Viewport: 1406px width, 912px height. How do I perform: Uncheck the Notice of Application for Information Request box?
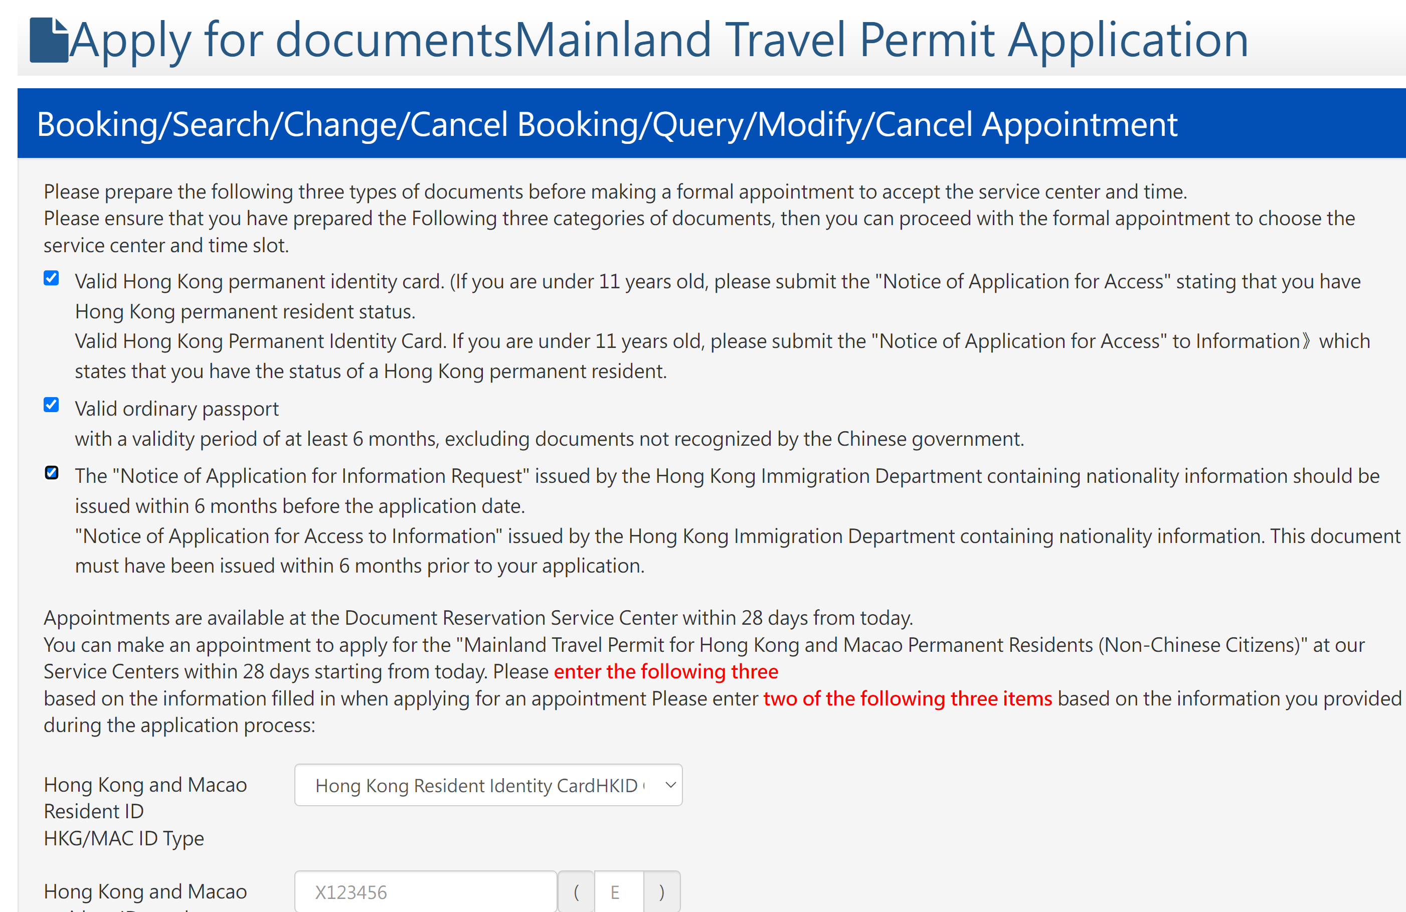[x=52, y=472]
